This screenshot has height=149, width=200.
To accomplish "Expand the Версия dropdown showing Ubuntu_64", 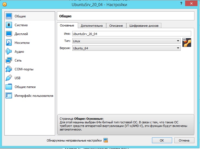I will 126,48.
